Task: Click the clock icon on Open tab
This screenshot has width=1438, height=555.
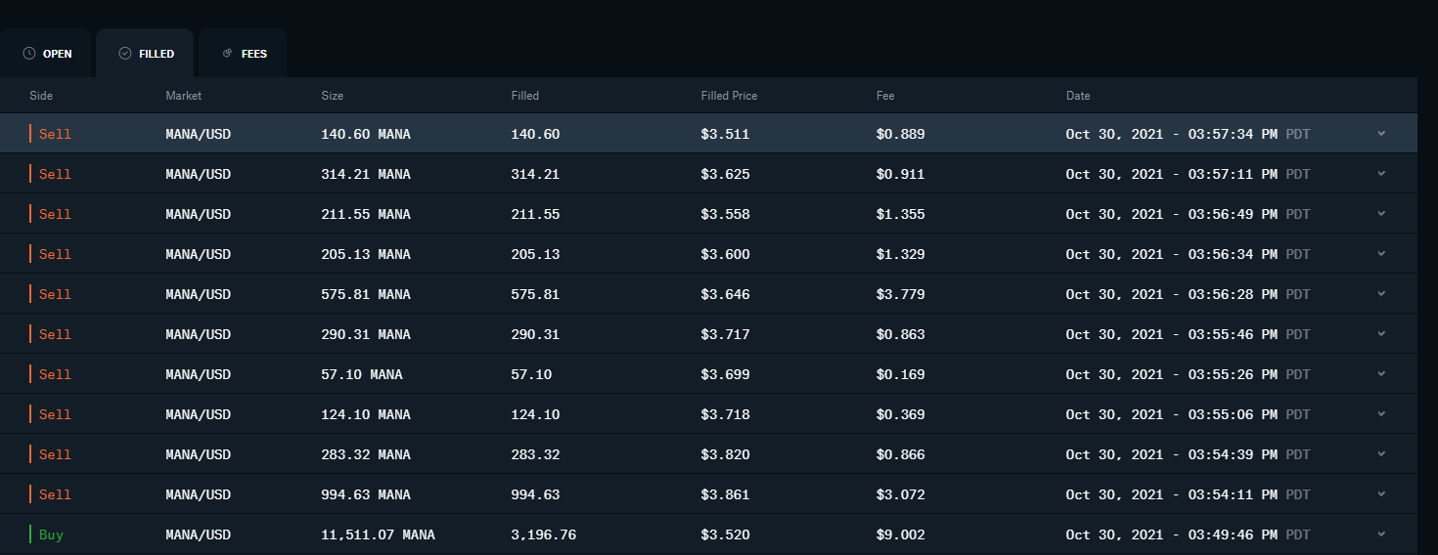Action: point(29,54)
